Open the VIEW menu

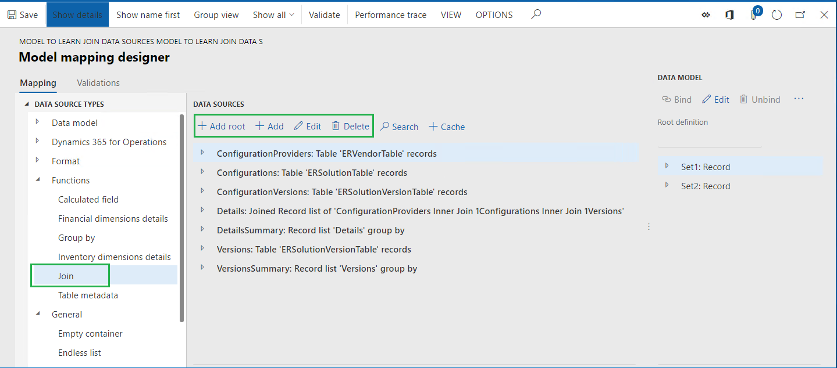pos(451,15)
